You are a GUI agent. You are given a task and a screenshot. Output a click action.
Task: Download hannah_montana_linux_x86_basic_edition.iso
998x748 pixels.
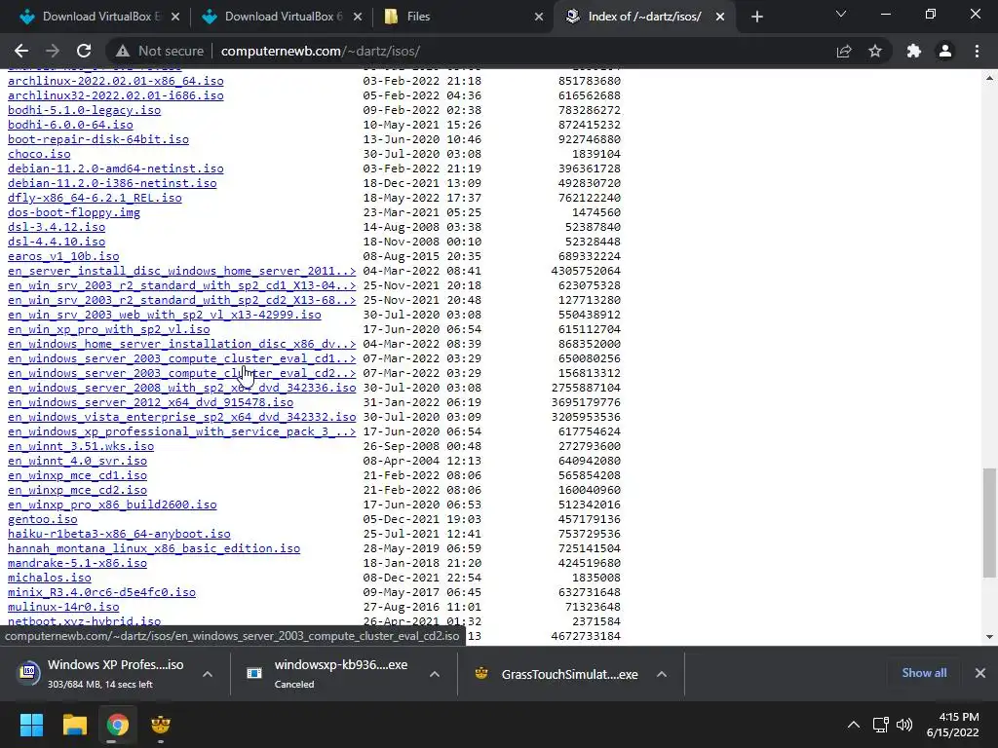tap(154, 549)
